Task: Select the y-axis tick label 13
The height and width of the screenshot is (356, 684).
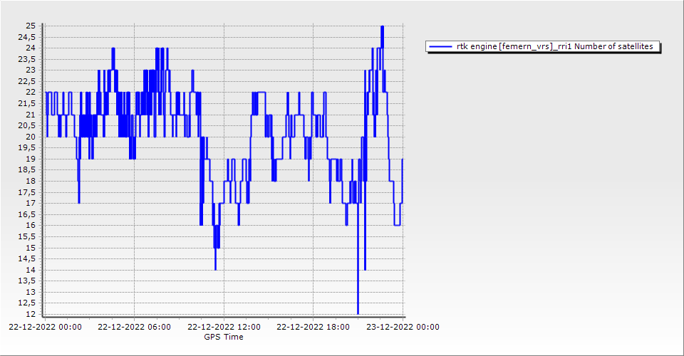Action: pyautogui.click(x=31, y=292)
